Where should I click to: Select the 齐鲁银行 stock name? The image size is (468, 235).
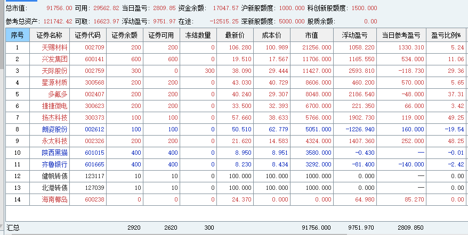(54, 164)
